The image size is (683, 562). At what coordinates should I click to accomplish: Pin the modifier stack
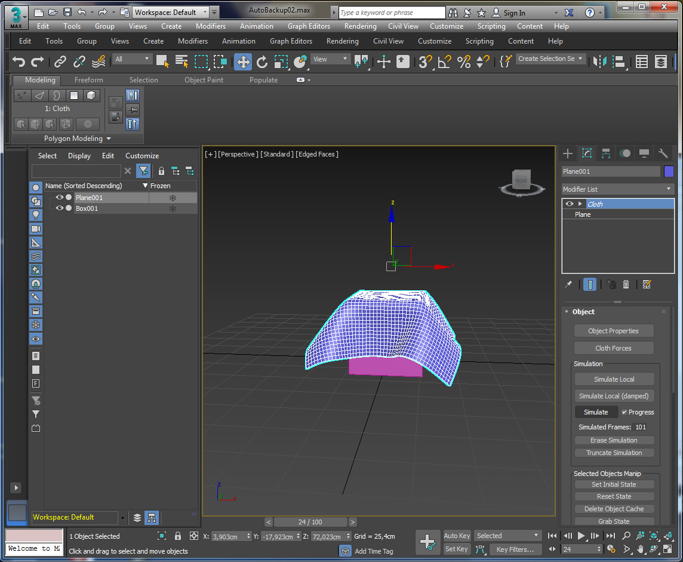(568, 284)
